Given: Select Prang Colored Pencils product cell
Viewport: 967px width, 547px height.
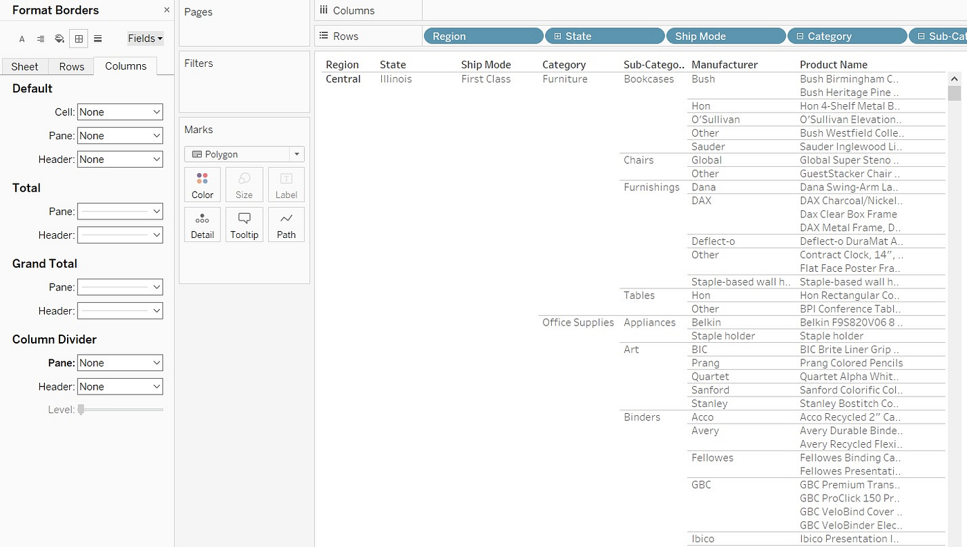Looking at the screenshot, I should click(x=851, y=363).
